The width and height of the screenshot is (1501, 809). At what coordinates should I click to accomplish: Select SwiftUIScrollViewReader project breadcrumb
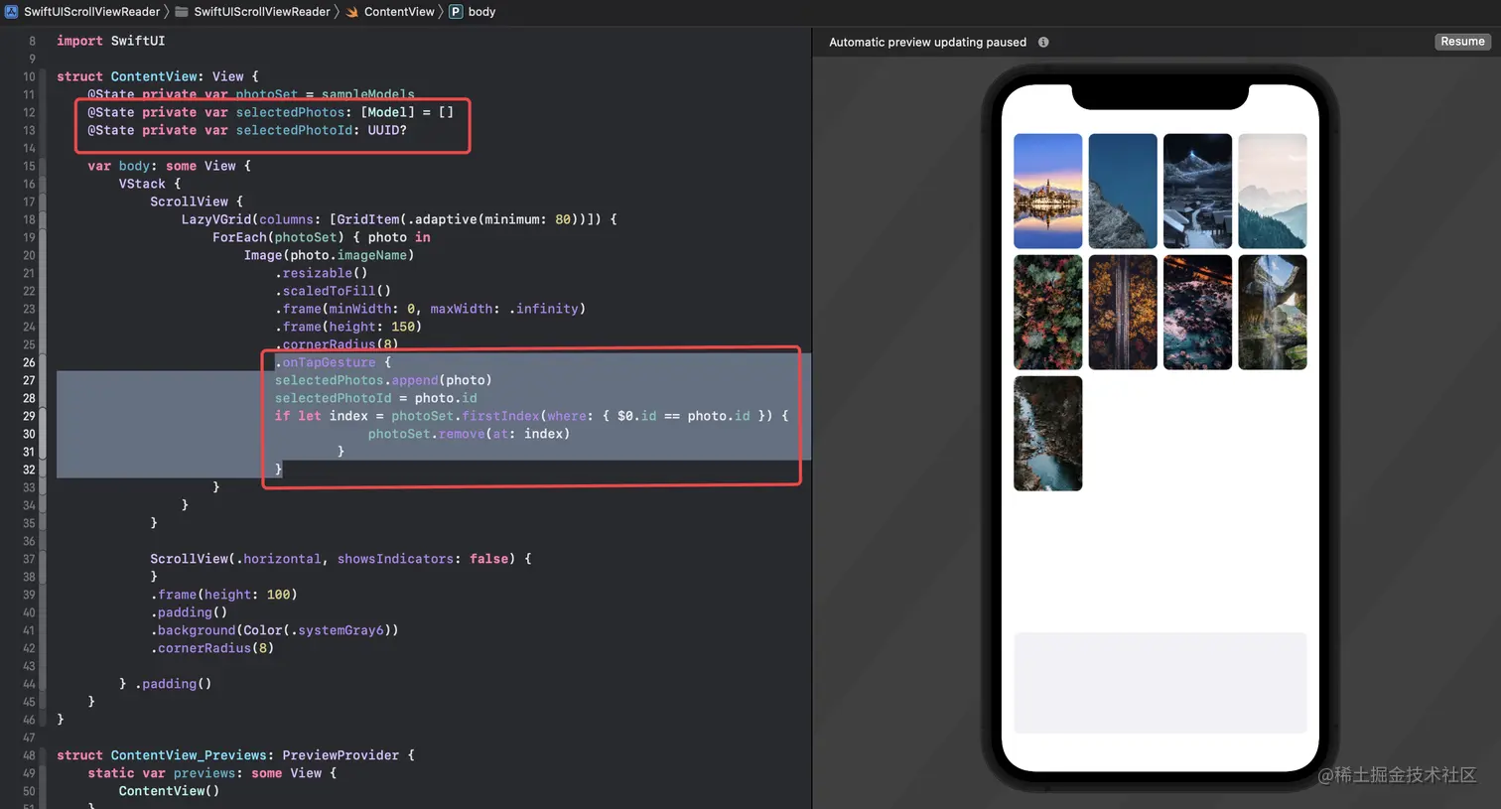point(92,12)
